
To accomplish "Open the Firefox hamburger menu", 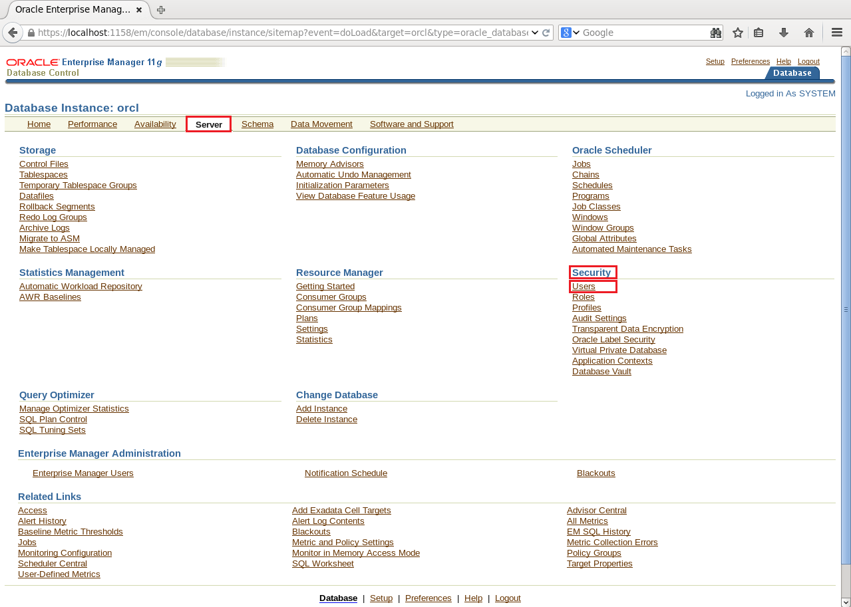I will click(x=837, y=33).
